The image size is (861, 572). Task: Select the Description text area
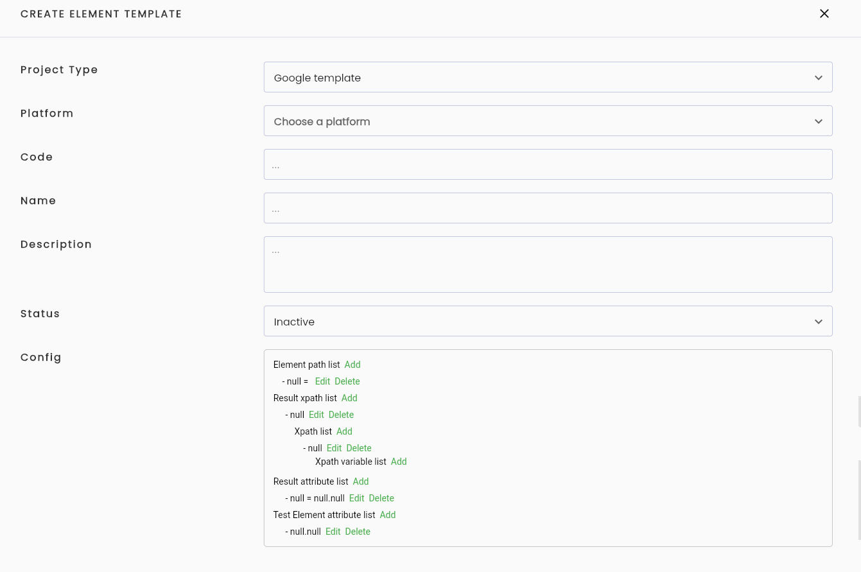548,264
